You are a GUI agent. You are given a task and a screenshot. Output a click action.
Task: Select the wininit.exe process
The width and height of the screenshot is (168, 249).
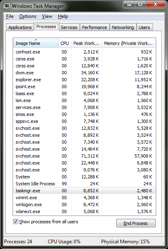pos(84,198)
